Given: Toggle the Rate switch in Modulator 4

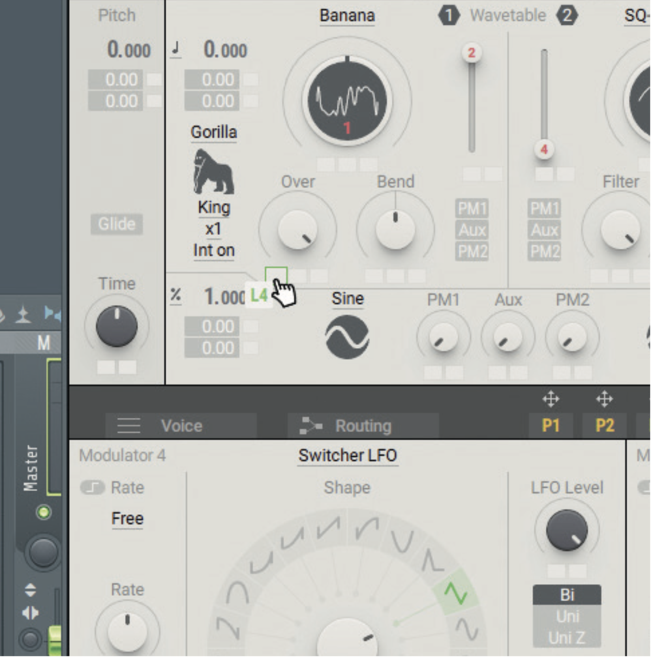Looking at the screenshot, I should [x=93, y=488].
